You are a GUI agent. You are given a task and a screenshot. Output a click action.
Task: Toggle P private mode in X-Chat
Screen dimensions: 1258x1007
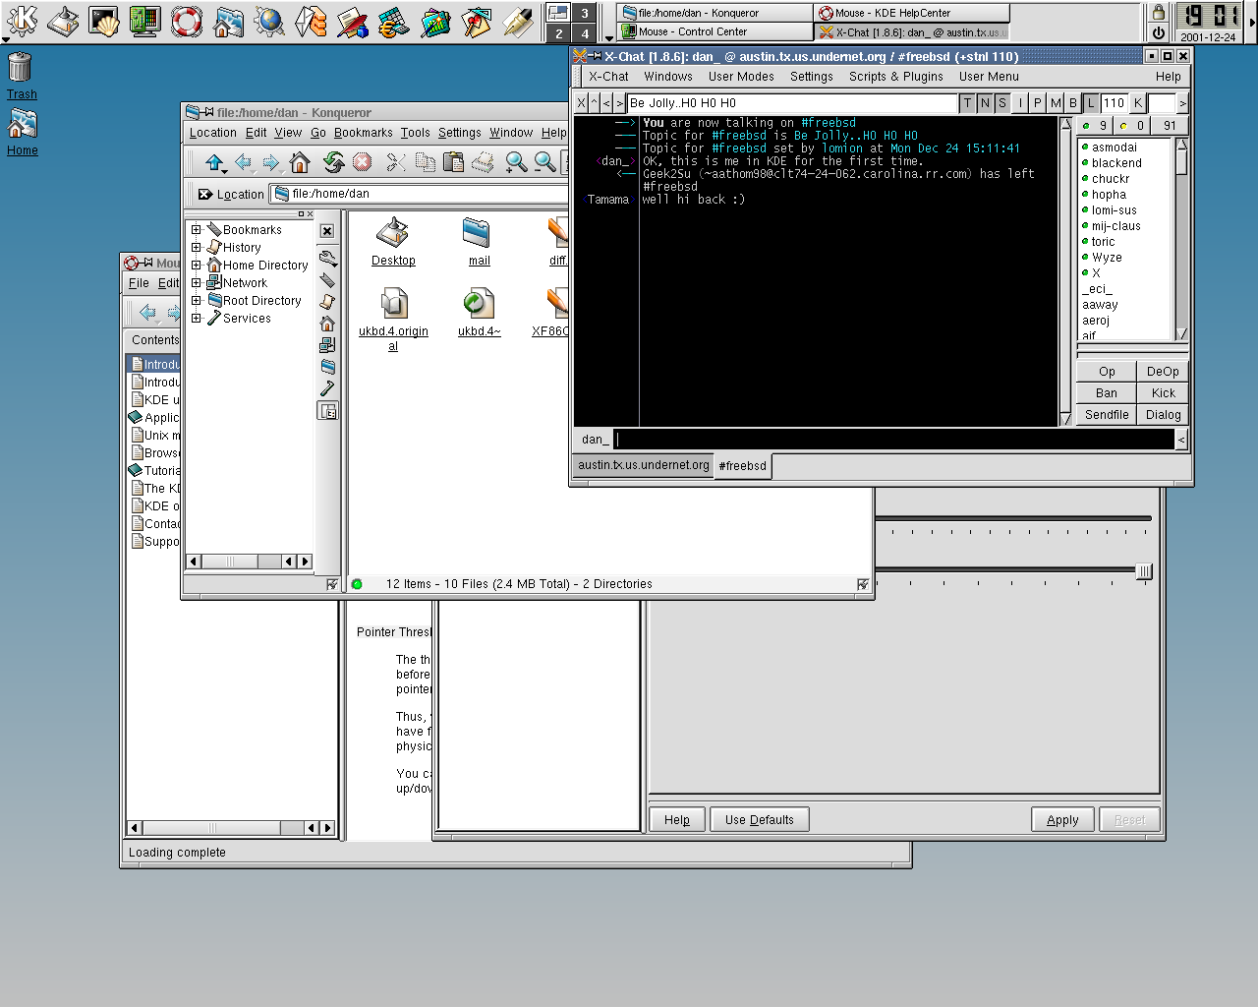point(1038,102)
